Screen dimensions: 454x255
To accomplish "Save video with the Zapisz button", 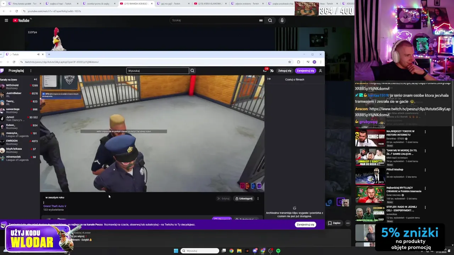I will tap(334, 223).
